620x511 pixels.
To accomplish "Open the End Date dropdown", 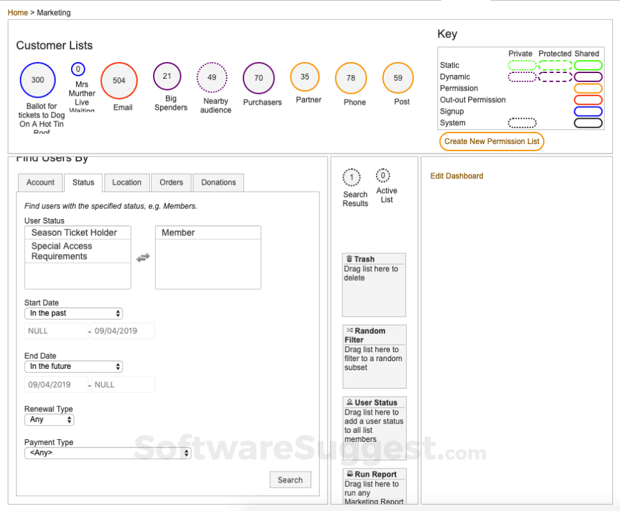I will [73, 366].
